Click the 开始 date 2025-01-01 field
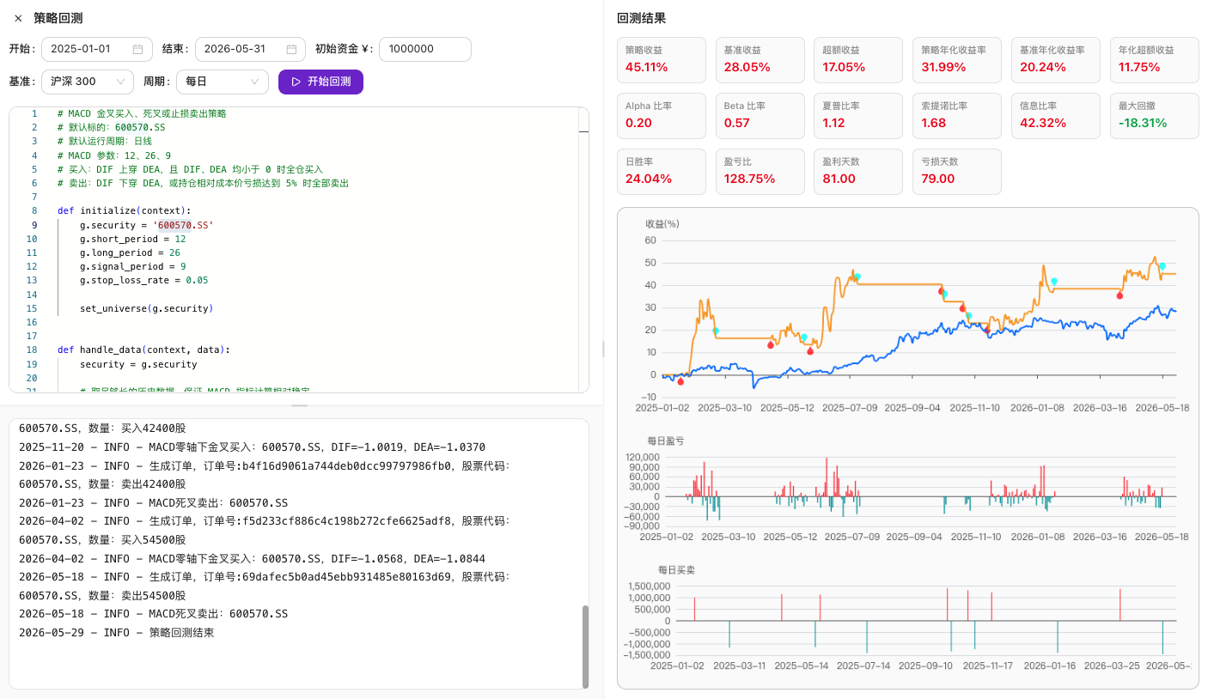 (96, 49)
